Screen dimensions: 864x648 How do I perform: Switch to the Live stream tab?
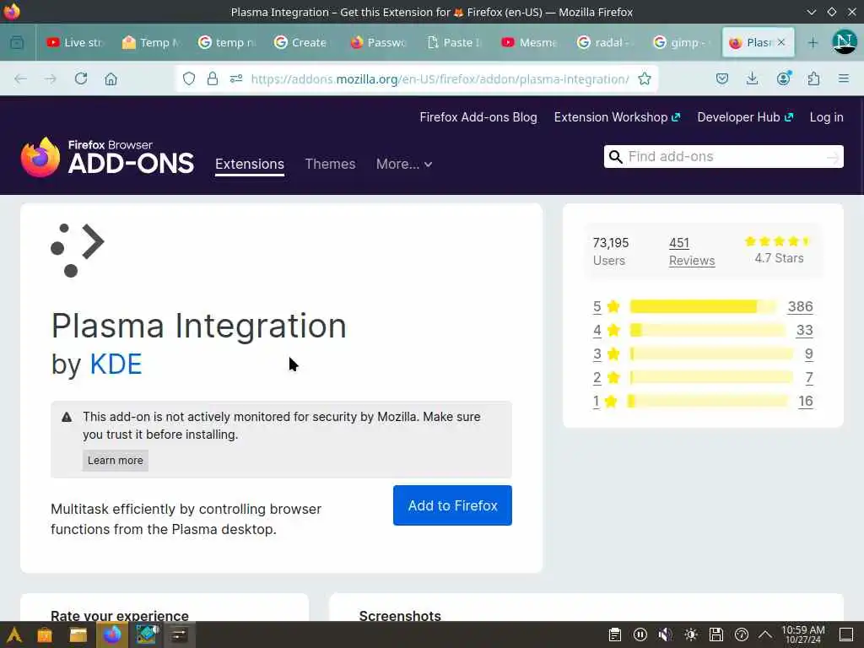[x=75, y=42]
